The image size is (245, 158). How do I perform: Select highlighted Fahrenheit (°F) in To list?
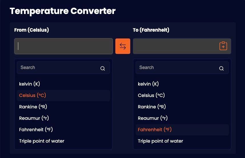pos(182,129)
